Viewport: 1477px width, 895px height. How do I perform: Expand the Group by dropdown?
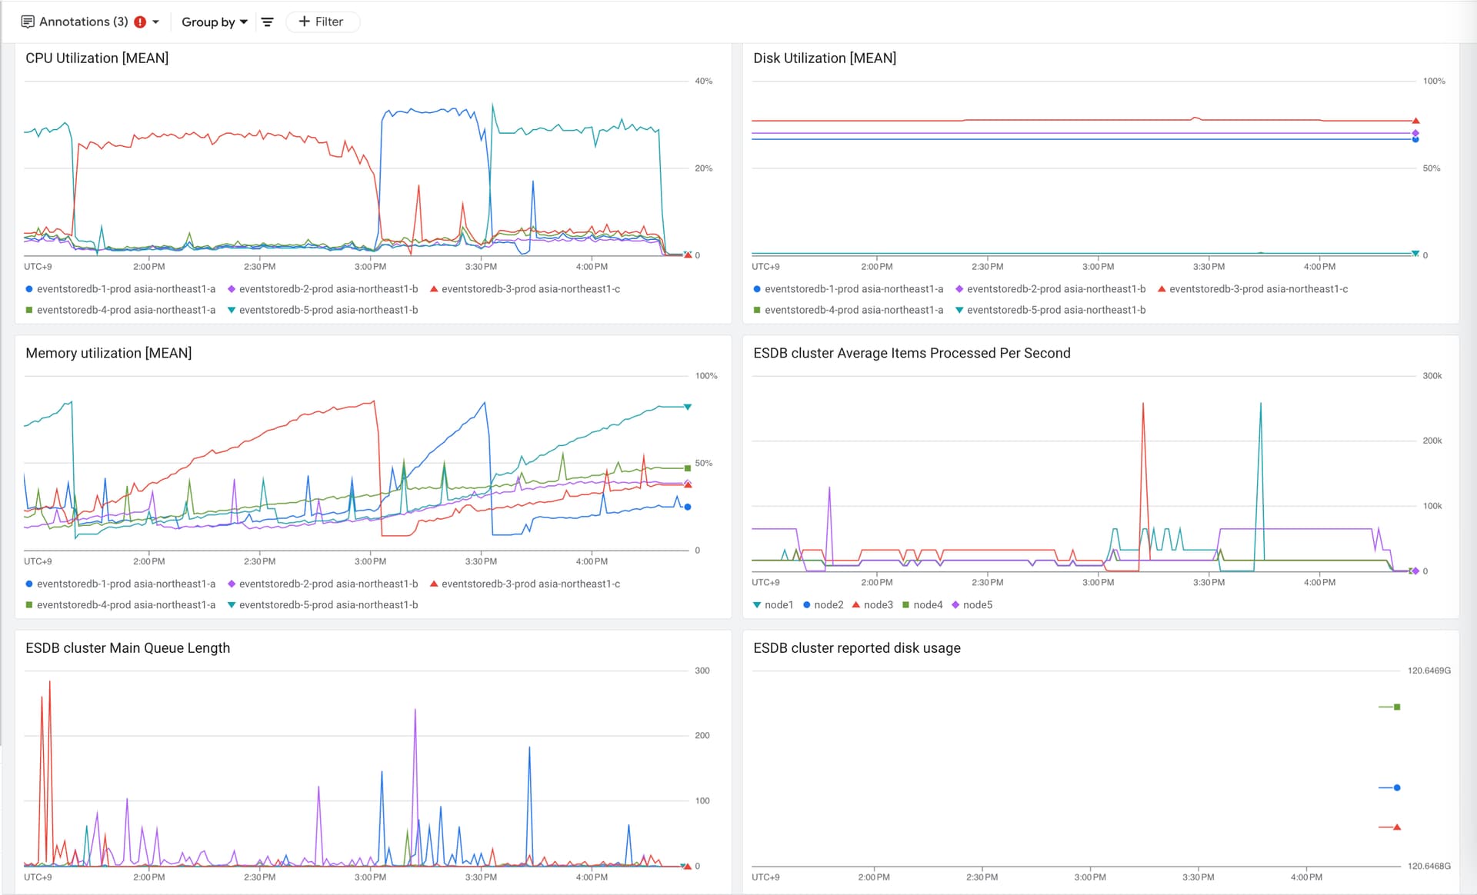[x=215, y=22]
